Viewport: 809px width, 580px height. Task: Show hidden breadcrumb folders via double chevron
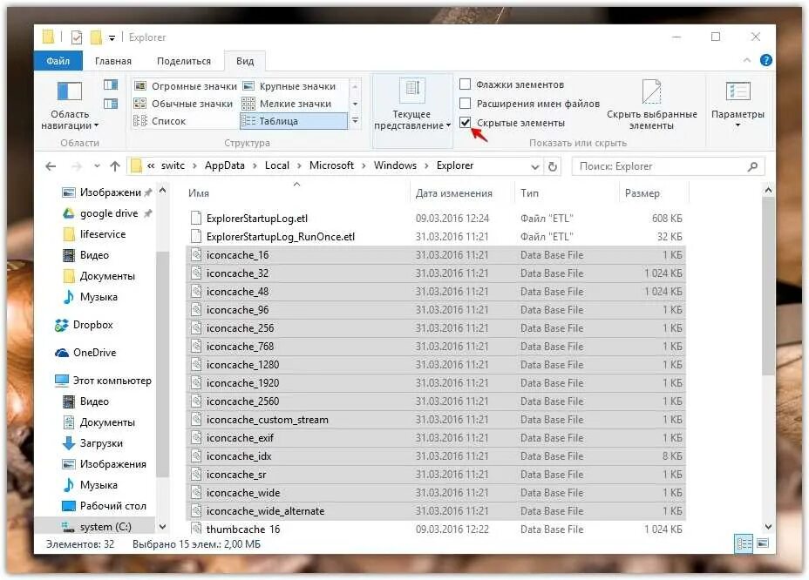pos(151,165)
